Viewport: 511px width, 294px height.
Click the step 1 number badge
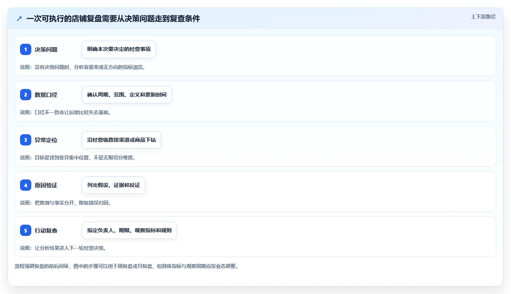tap(26, 49)
